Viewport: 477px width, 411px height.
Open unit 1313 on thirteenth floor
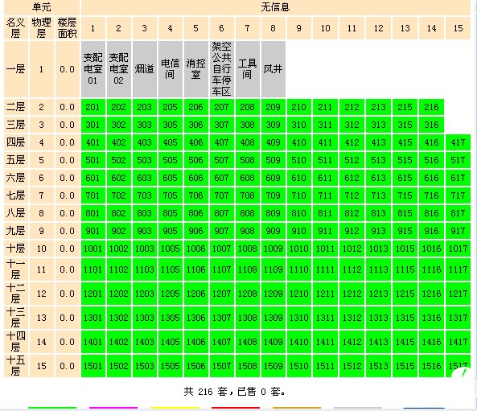pyautogui.click(x=378, y=318)
